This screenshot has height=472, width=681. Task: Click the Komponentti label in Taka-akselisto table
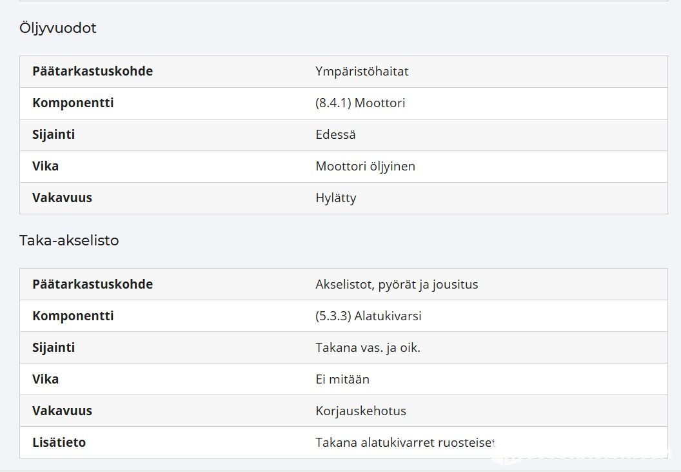tap(73, 316)
